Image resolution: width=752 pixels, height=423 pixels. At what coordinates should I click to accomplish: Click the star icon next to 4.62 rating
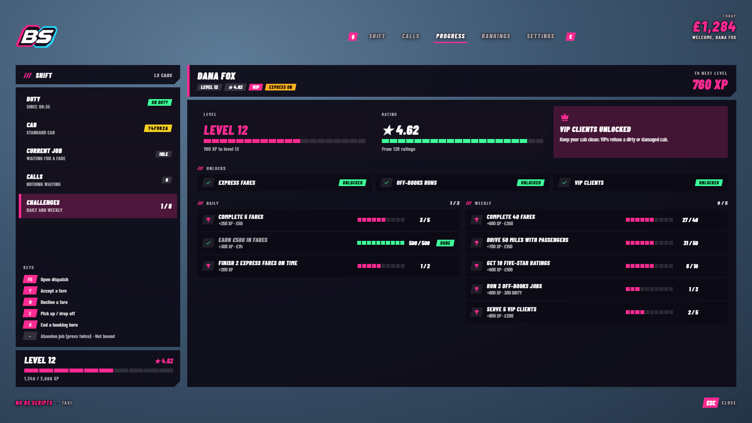click(388, 130)
